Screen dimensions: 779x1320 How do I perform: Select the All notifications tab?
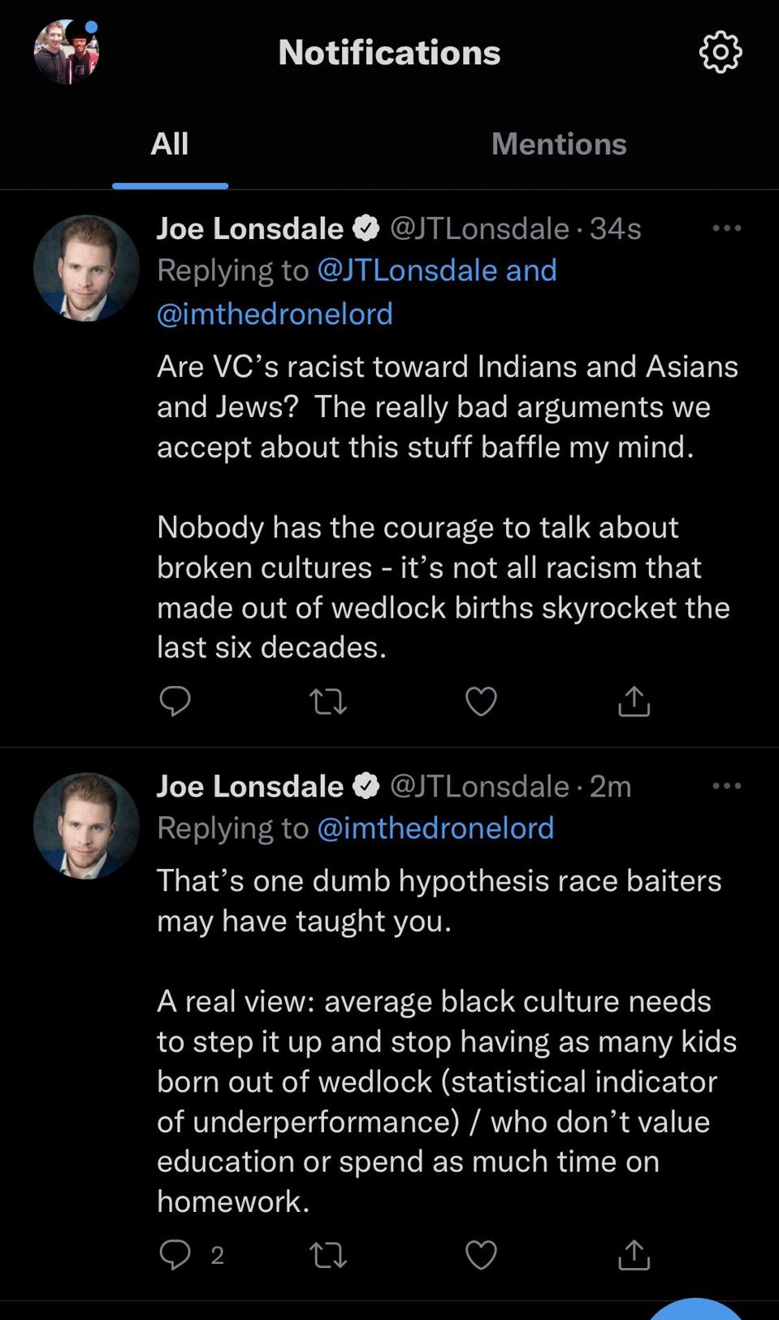[170, 144]
